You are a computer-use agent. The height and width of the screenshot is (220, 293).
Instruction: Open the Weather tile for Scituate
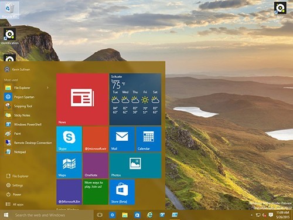click(135, 99)
